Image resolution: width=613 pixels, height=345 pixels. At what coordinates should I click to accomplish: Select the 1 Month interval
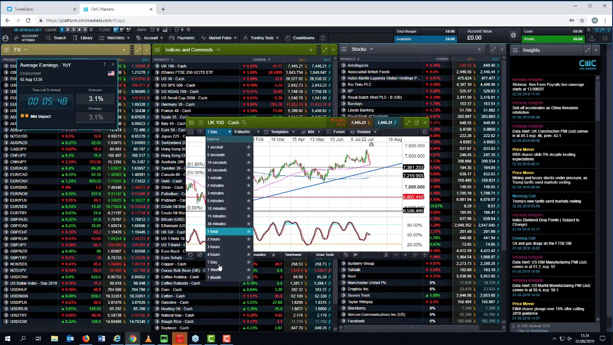pos(229,277)
